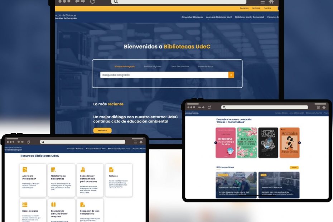The height and width of the screenshot is (222, 333).
Task: Click the Archivos document icon
Action: (x=111, y=169)
